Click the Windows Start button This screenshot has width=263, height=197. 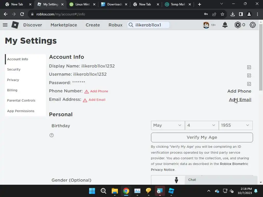click(x=92, y=191)
